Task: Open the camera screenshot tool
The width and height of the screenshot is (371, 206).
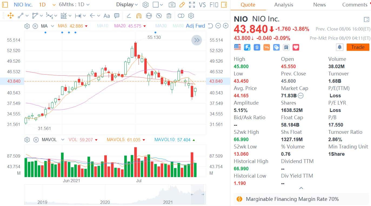Action: coord(172,5)
